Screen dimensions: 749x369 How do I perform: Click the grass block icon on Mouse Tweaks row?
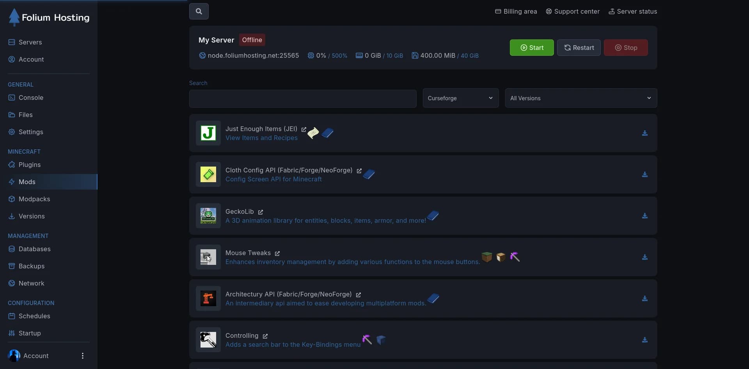click(x=486, y=257)
